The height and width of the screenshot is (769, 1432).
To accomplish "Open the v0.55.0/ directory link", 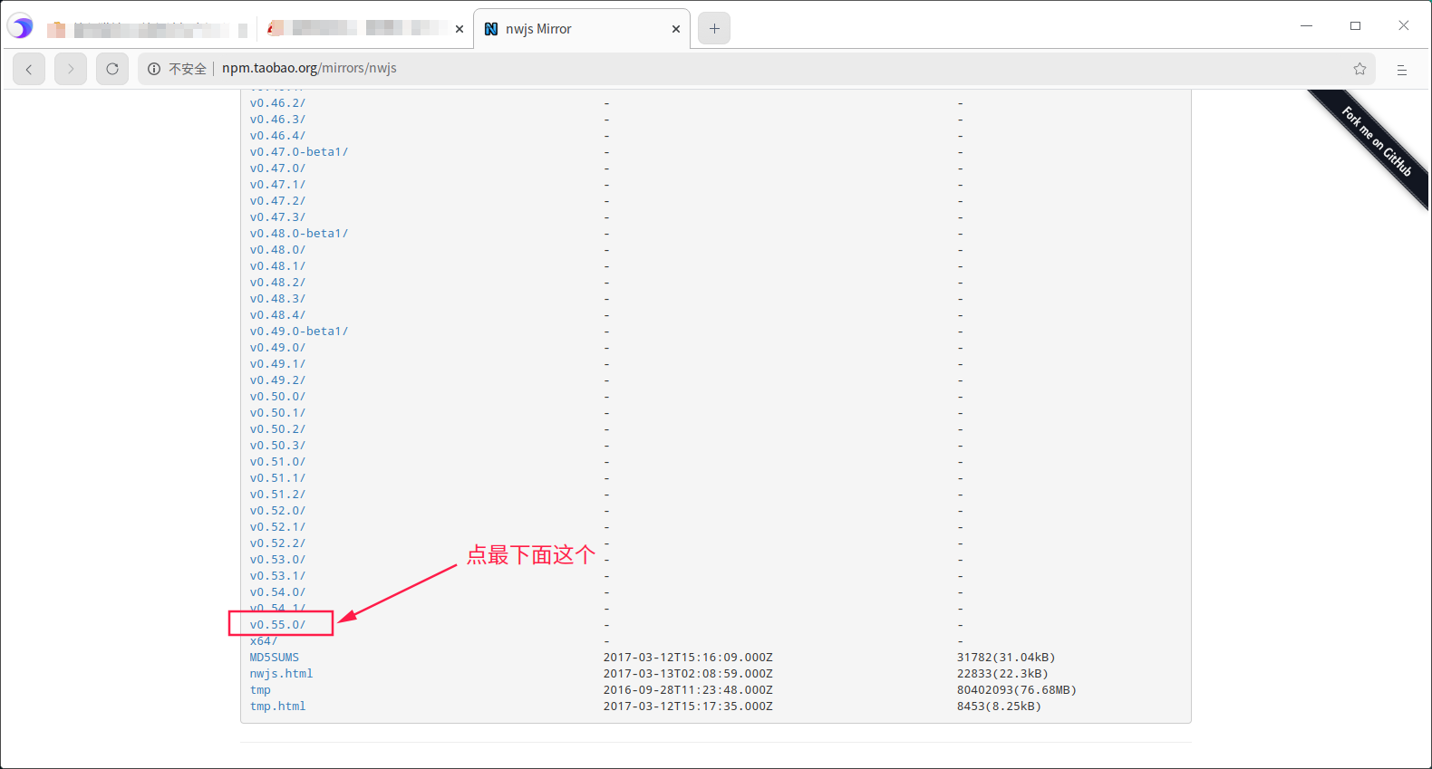I will 277,625.
